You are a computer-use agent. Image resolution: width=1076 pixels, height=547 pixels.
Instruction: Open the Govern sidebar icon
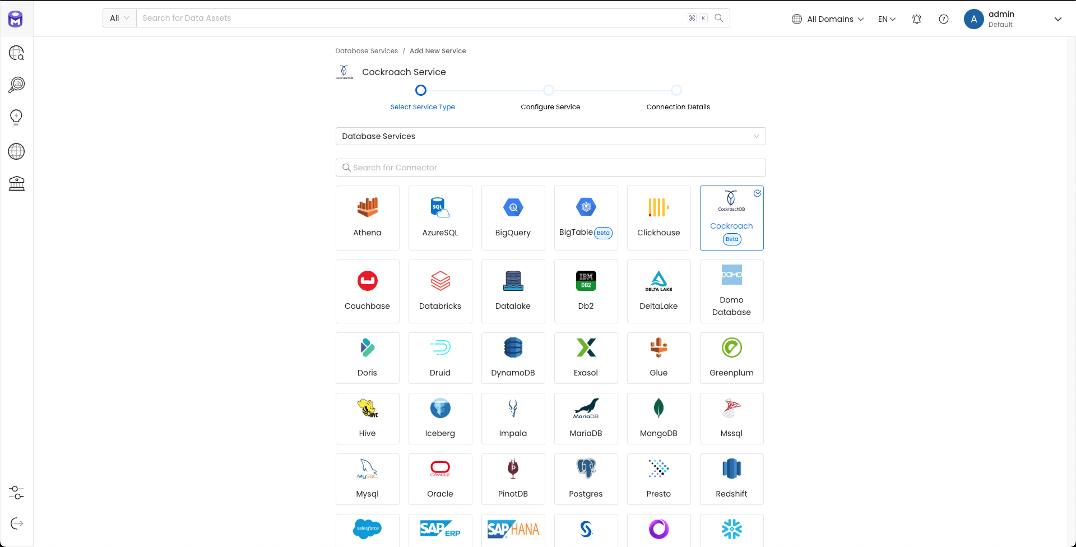coord(16,183)
